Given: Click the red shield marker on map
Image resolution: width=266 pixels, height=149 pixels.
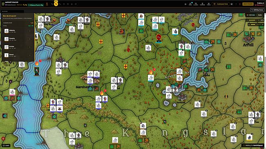Looking at the screenshot, I should [159, 37].
